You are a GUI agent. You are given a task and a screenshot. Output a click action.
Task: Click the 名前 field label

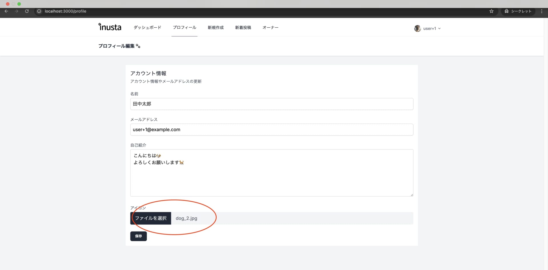tap(134, 94)
